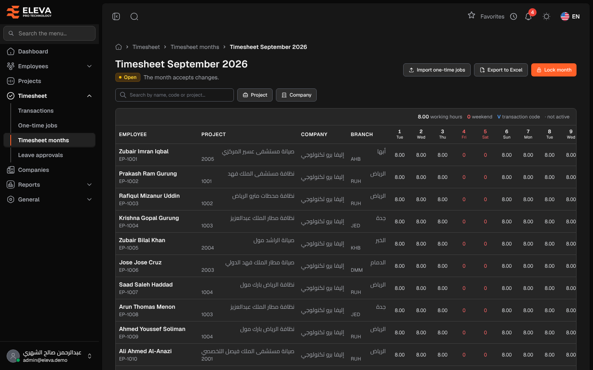Click the Timesheet breadcrumb link

[x=146, y=47]
